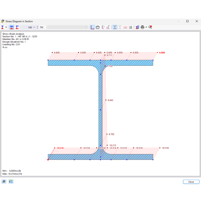Click the 0.00 units and decimals icon

tap(11, 182)
